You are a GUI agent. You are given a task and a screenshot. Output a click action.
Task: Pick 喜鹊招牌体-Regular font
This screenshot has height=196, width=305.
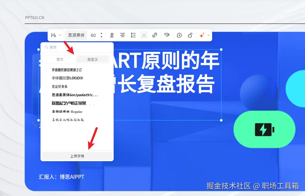coord(67,112)
